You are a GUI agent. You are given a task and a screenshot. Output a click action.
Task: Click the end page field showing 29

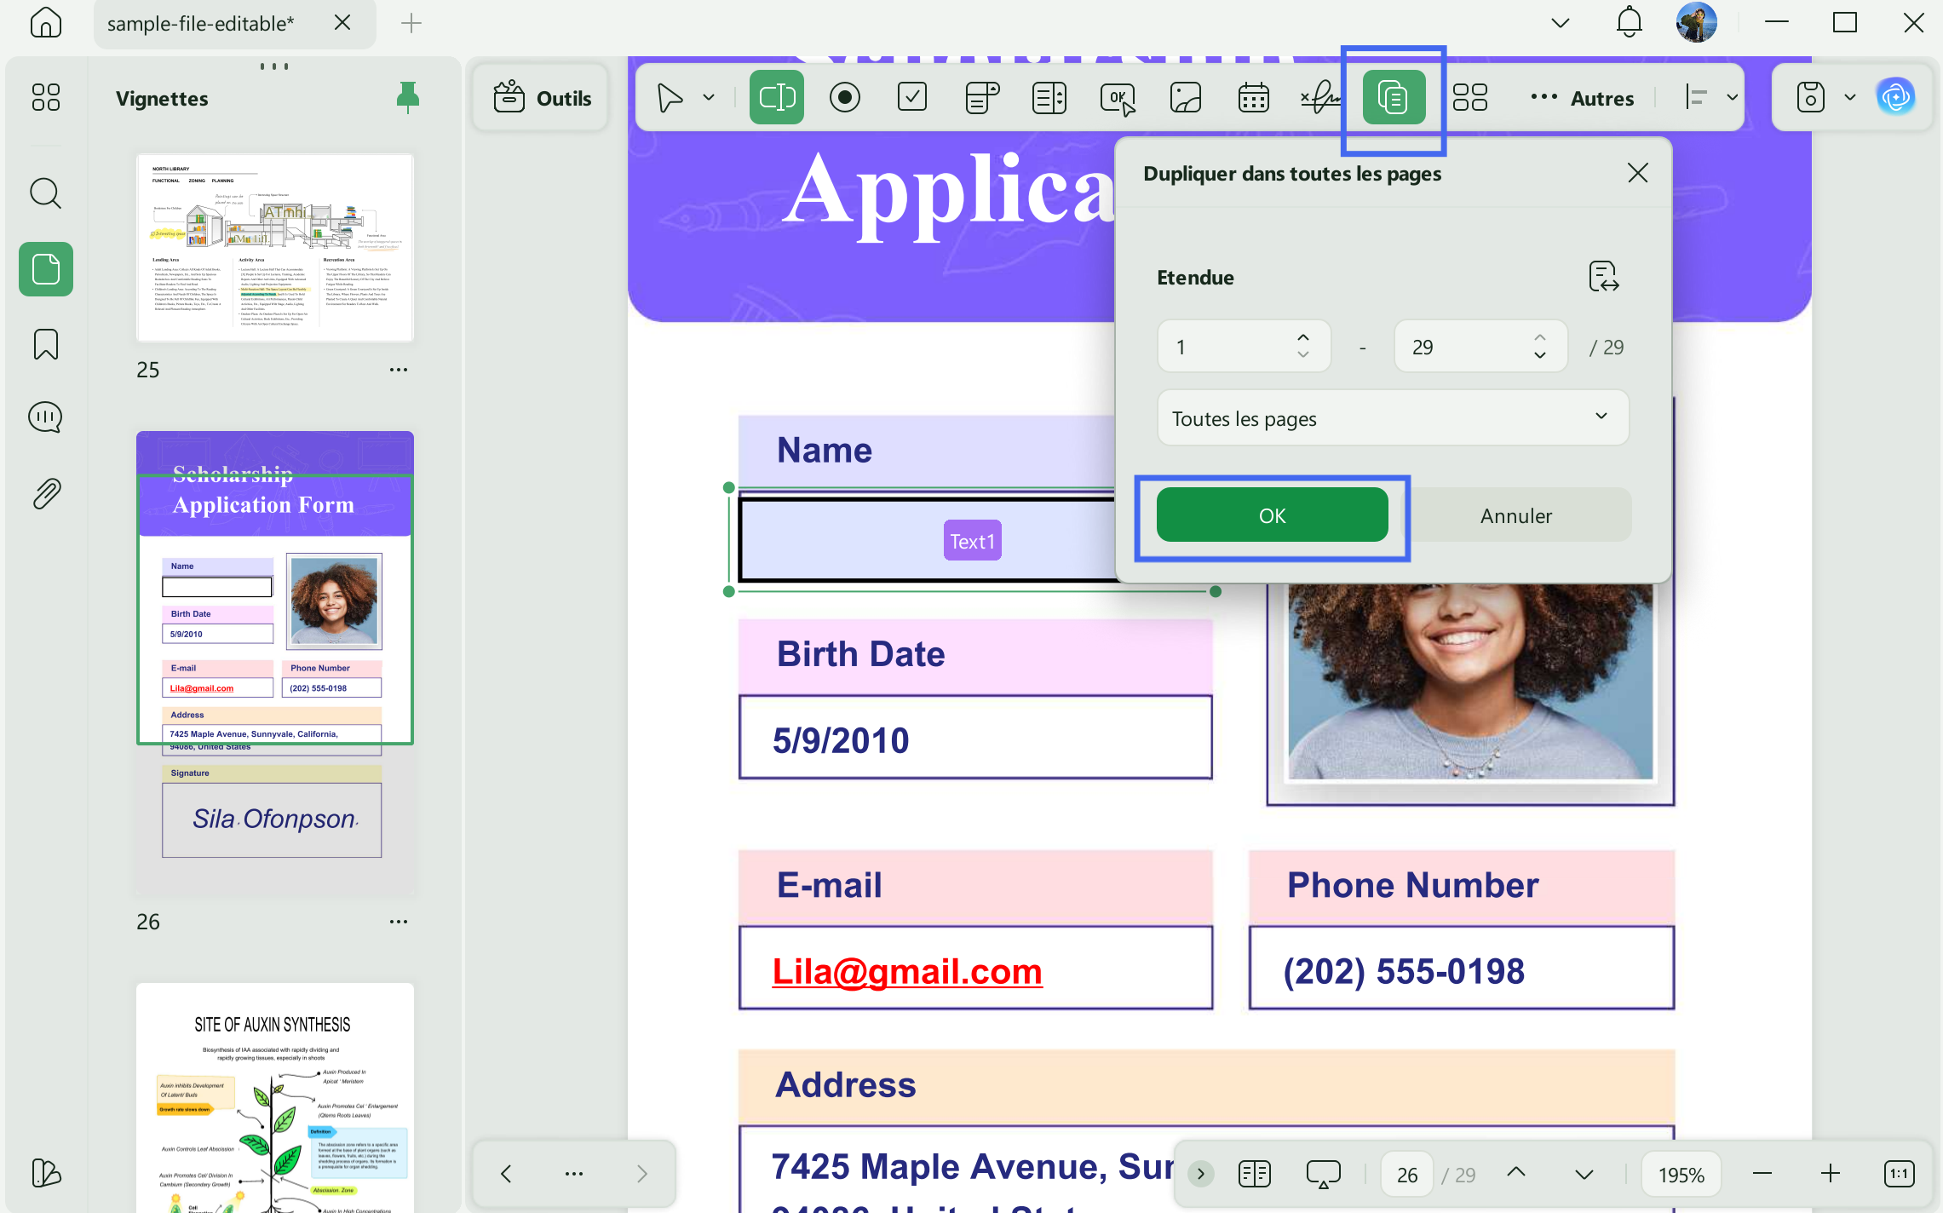point(1480,346)
